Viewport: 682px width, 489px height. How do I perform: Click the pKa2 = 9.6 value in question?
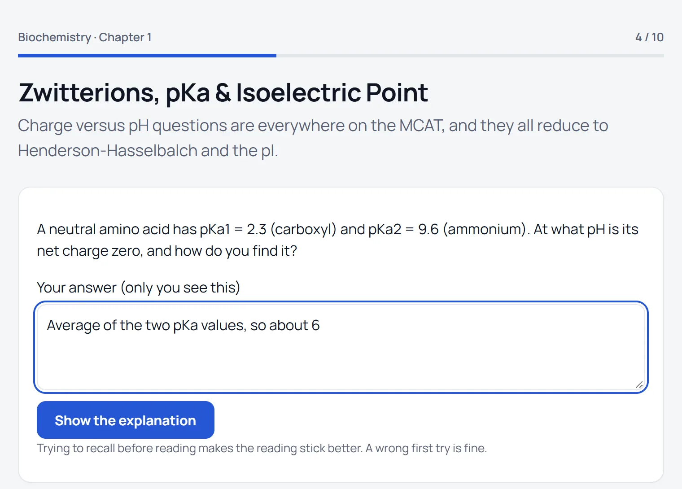[403, 229]
